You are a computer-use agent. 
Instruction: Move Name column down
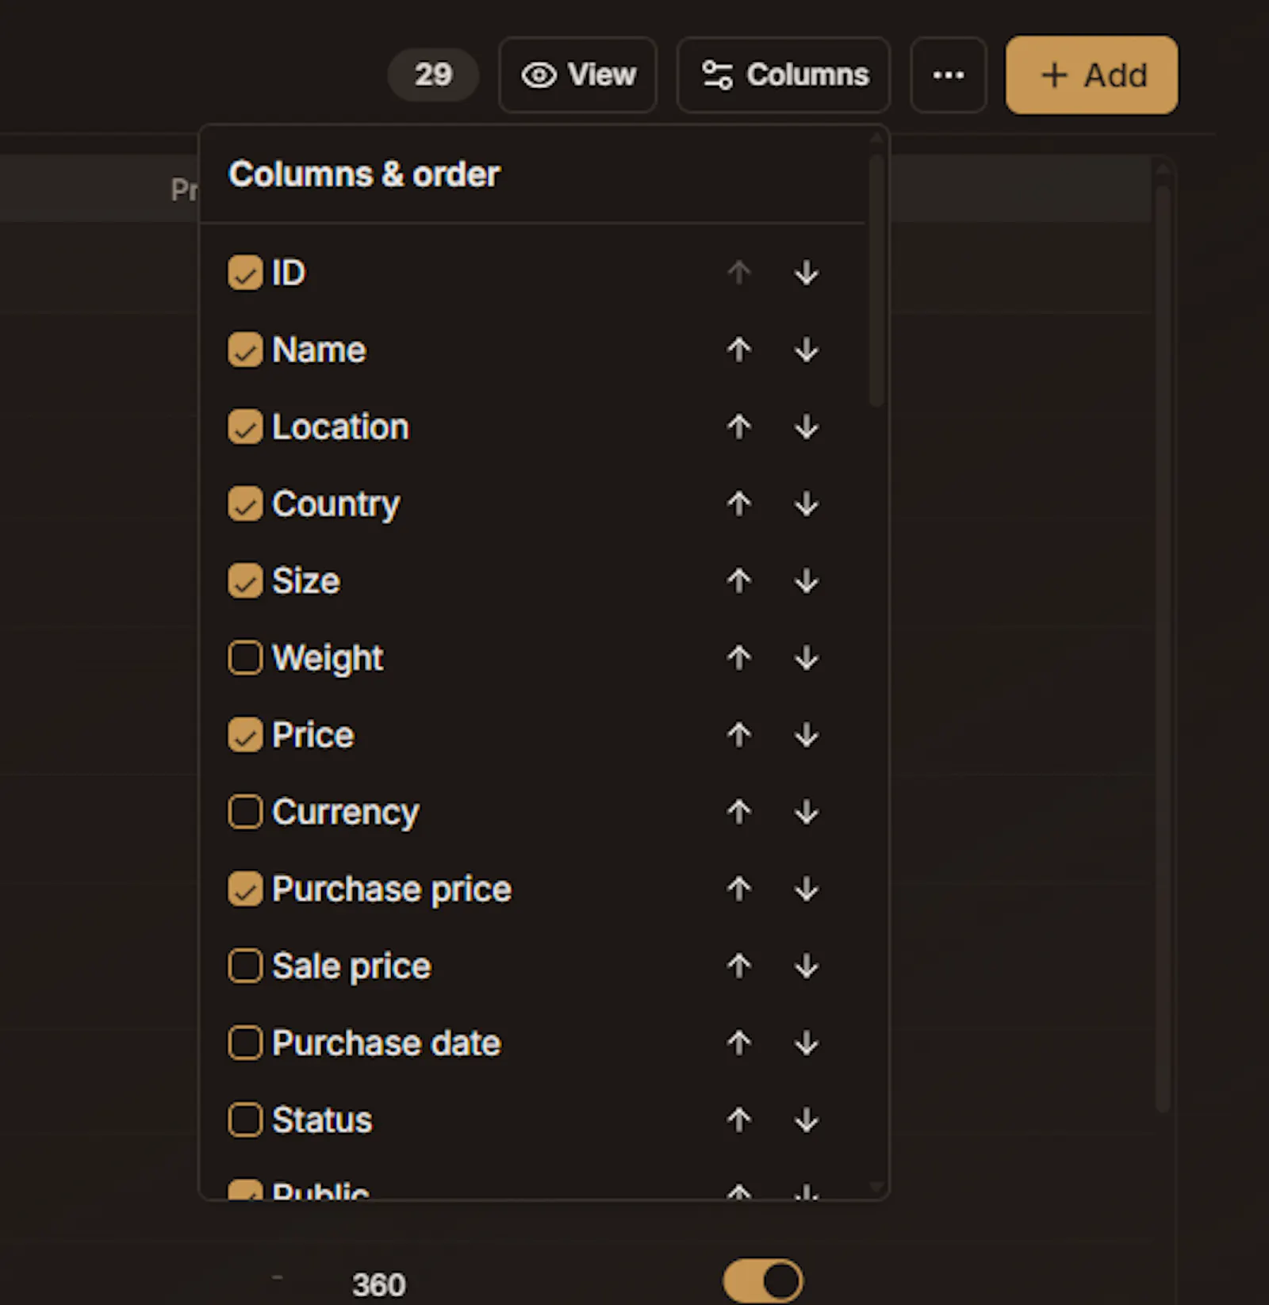tap(807, 350)
